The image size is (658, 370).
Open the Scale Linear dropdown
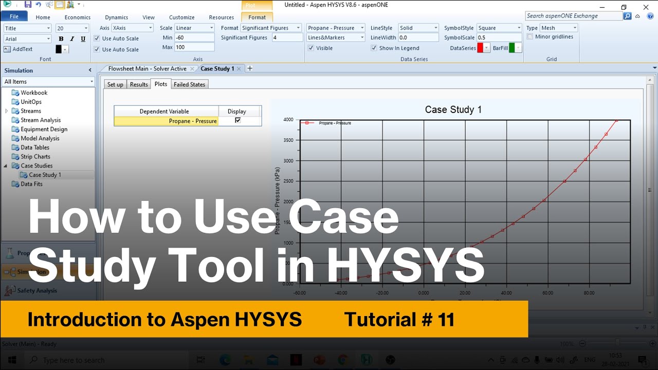coord(211,28)
